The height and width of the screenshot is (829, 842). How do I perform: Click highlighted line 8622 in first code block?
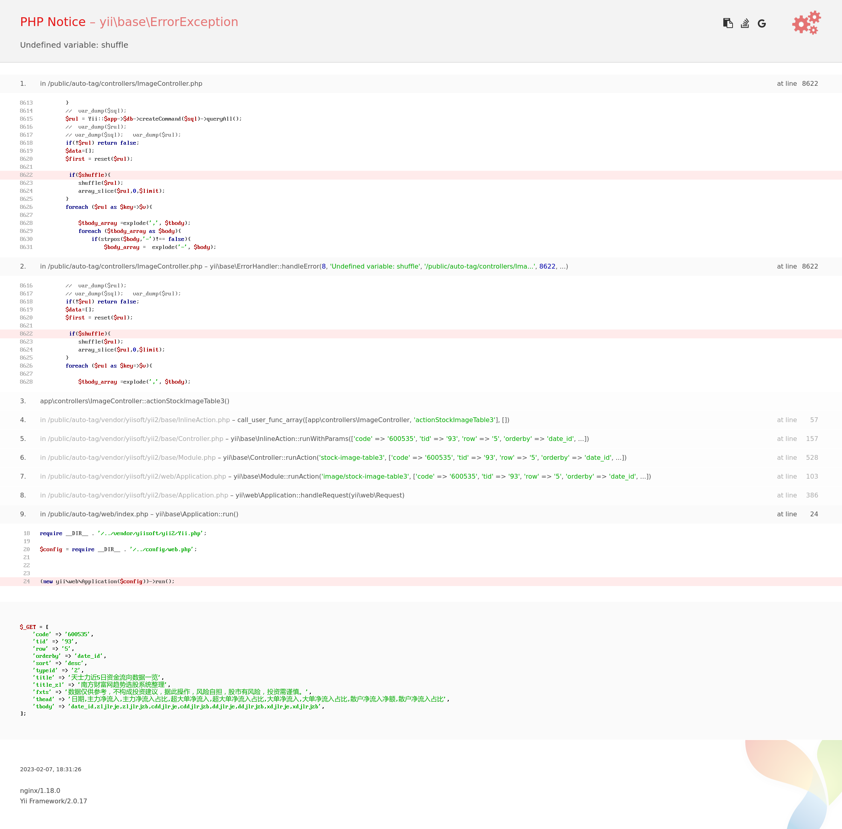click(x=90, y=175)
